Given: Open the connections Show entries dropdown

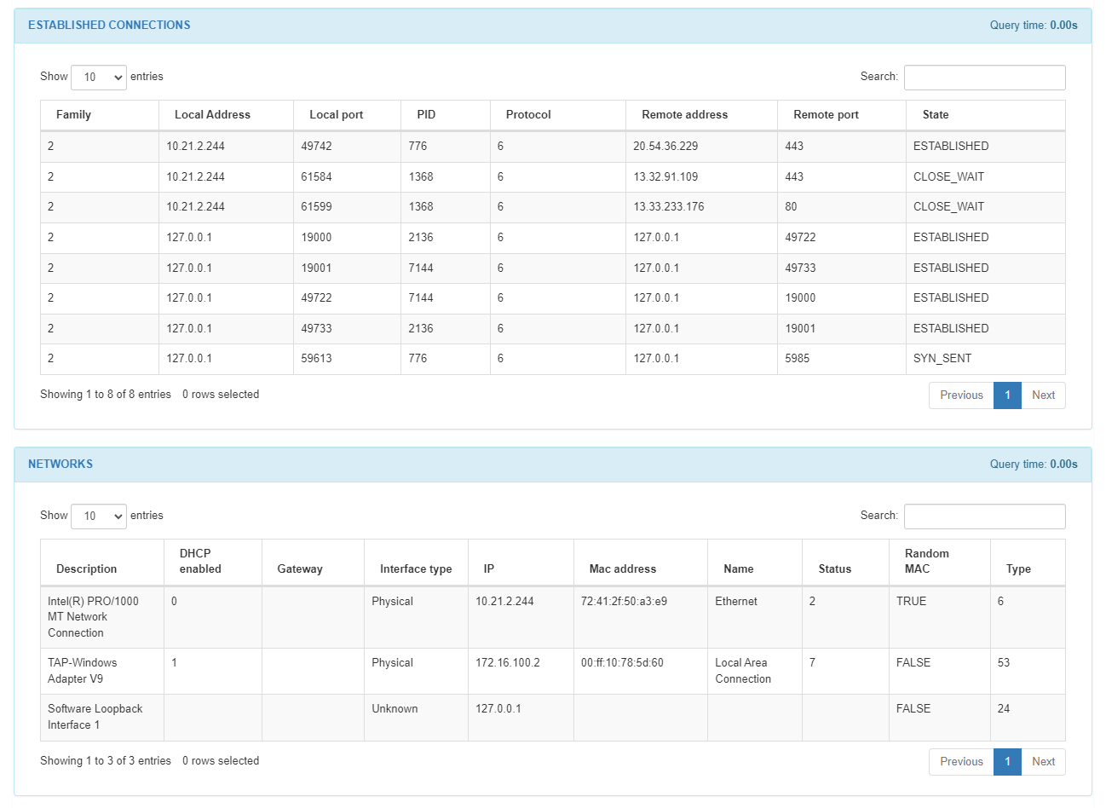Looking at the screenshot, I should (x=99, y=77).
